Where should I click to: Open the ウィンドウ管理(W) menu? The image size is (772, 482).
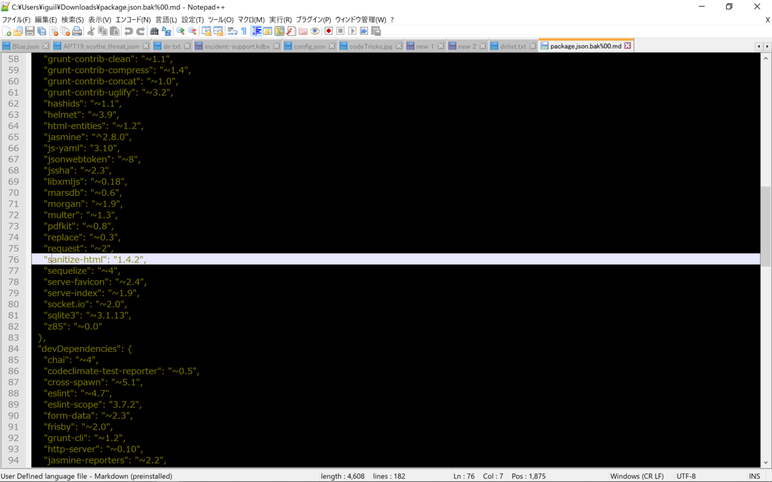coord(360,20)
